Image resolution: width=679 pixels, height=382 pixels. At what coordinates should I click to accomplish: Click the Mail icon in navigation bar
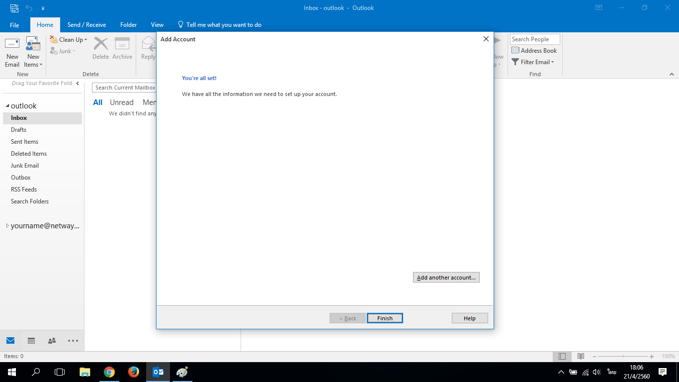tap(10, 341)
